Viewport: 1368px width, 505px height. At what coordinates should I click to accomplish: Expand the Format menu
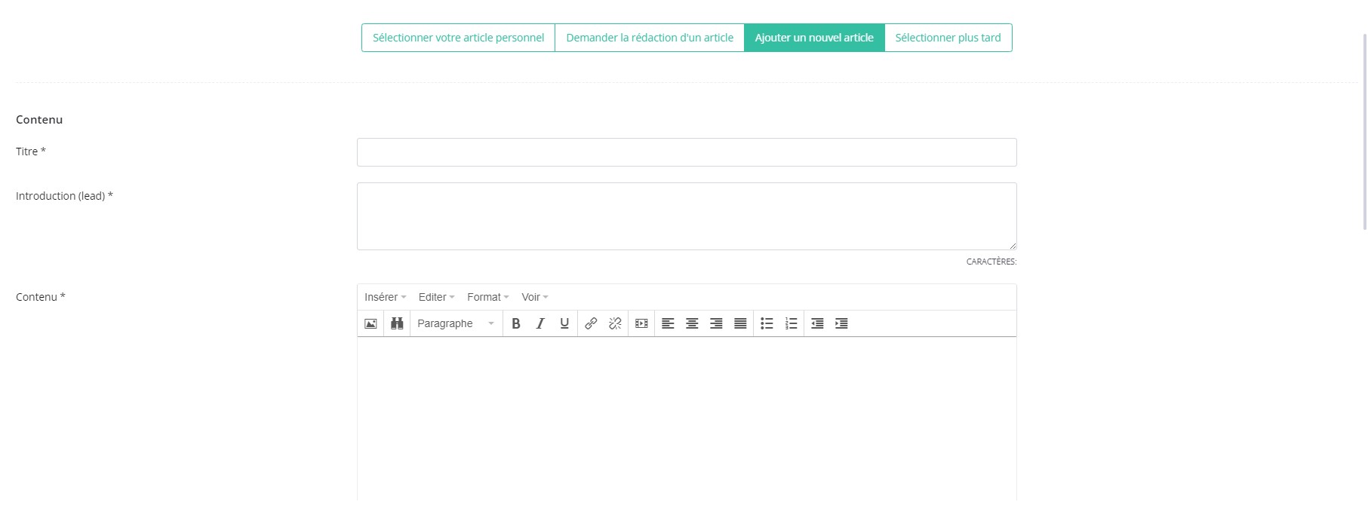487,297
